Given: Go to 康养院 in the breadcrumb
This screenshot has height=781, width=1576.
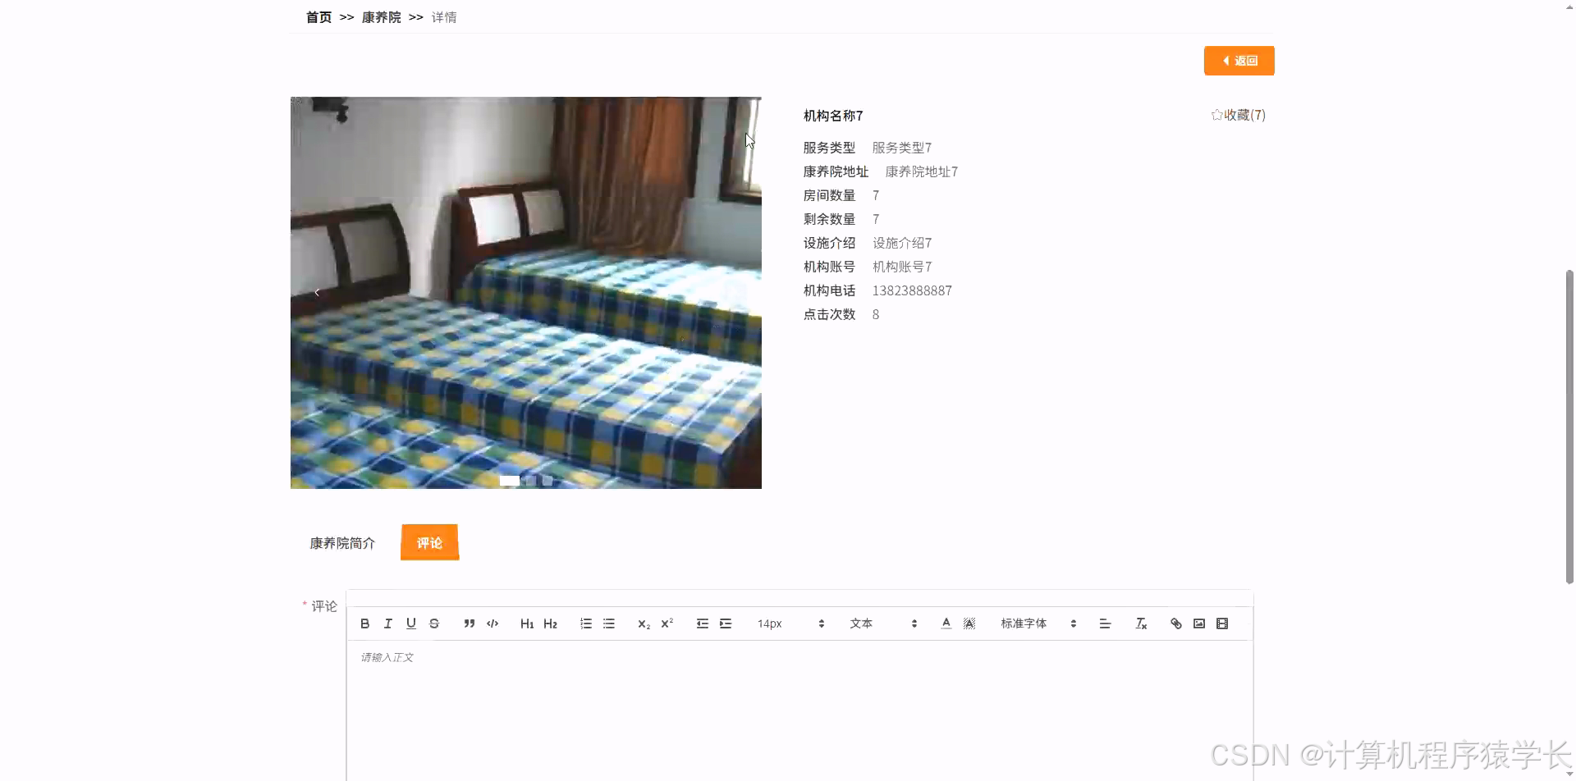Looking at the screenshot, I should tap(382, 17).
